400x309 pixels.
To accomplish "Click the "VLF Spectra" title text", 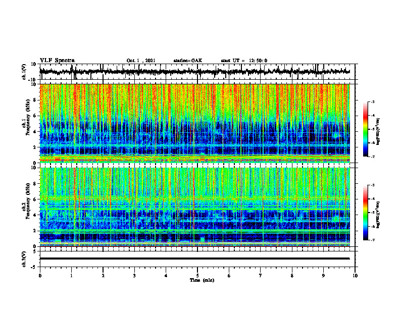I will pos(57,61).
